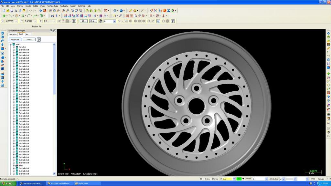Expand the Revolve operation tree node

coord(14,47)
